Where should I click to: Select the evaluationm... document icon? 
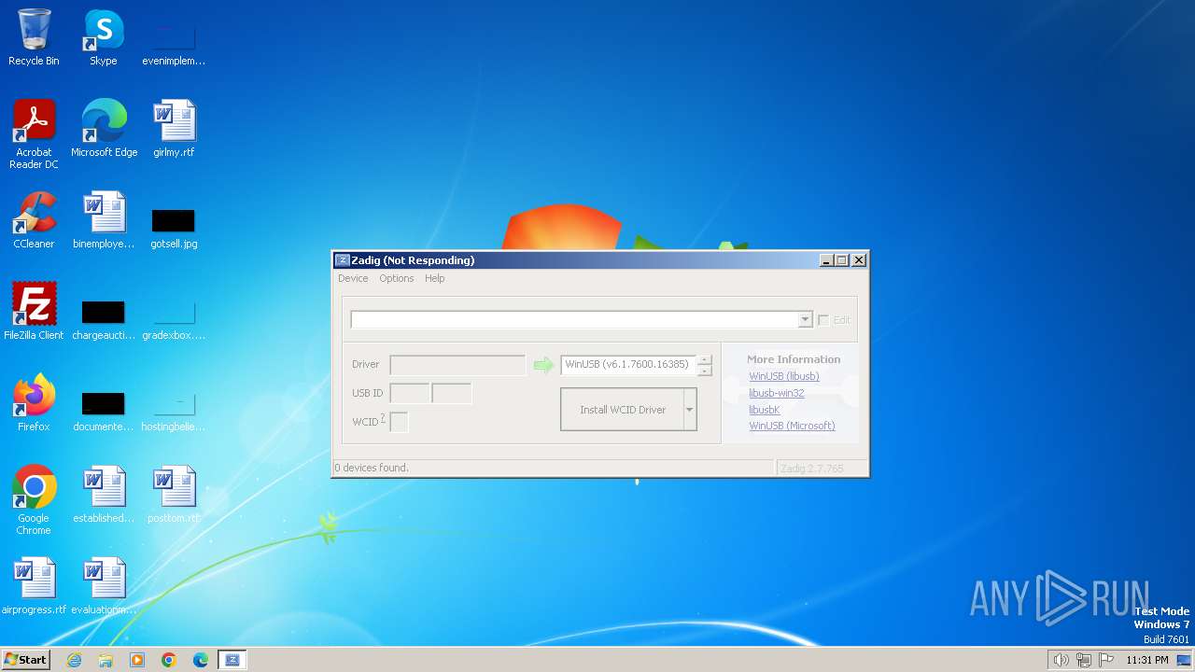[104, 586]
